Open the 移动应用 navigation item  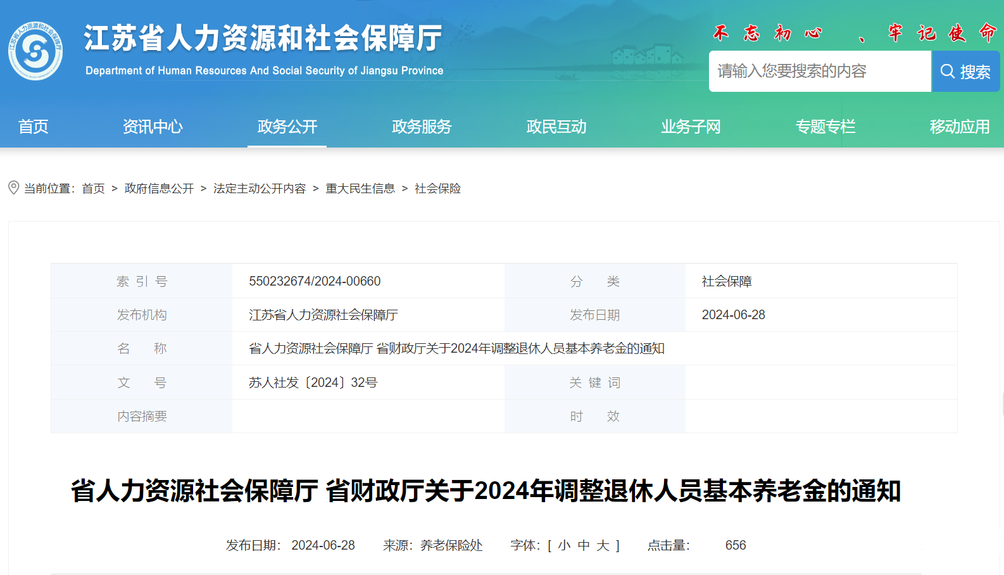(959, 127)
